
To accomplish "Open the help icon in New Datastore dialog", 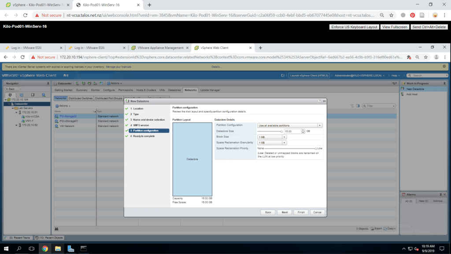I will 319,101.
